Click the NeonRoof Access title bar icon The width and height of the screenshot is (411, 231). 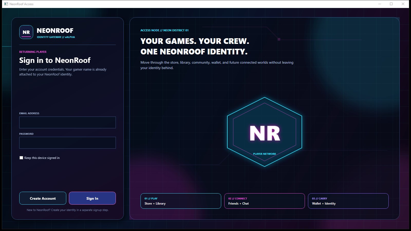[x=6, y=4]
